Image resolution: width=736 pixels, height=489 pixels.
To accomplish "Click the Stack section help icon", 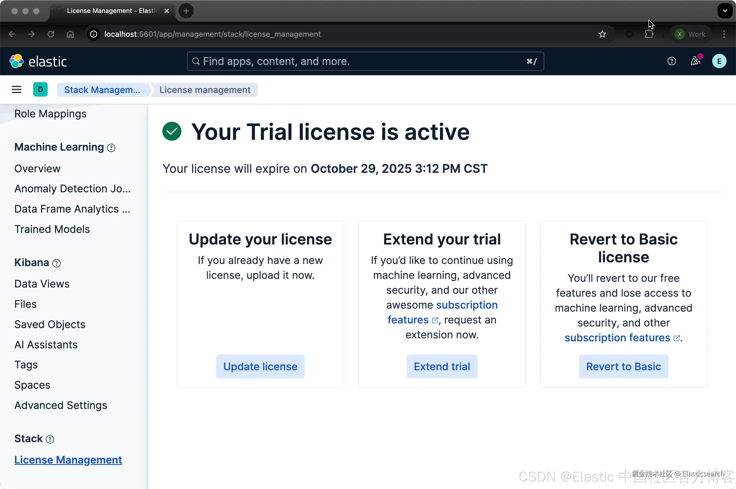I will (x=50, y=439).
